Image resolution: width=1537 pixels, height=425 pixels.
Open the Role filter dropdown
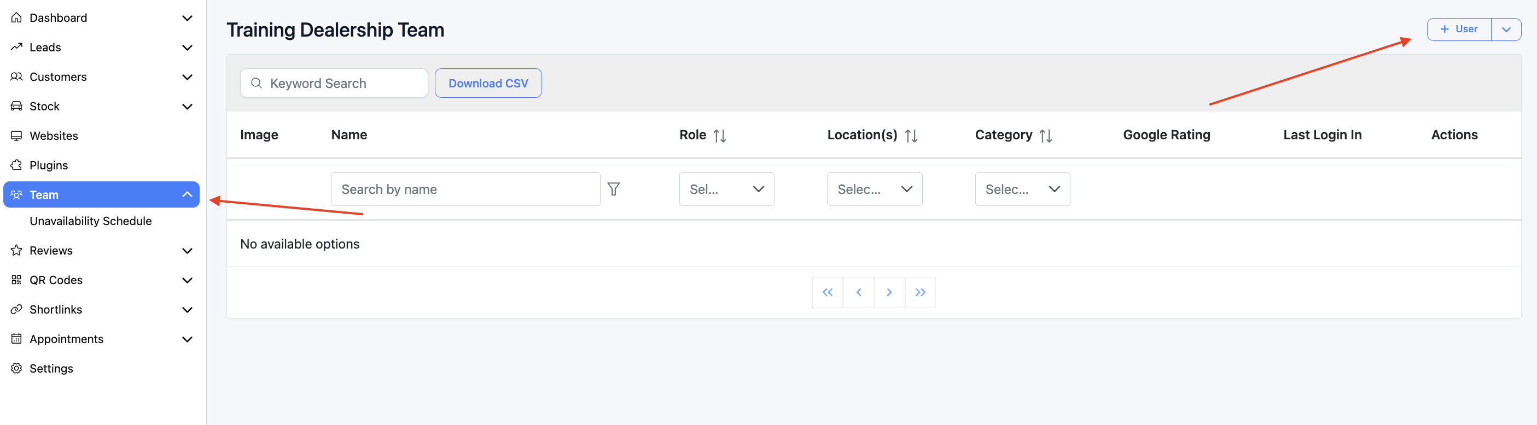click(x=726, y=189)
